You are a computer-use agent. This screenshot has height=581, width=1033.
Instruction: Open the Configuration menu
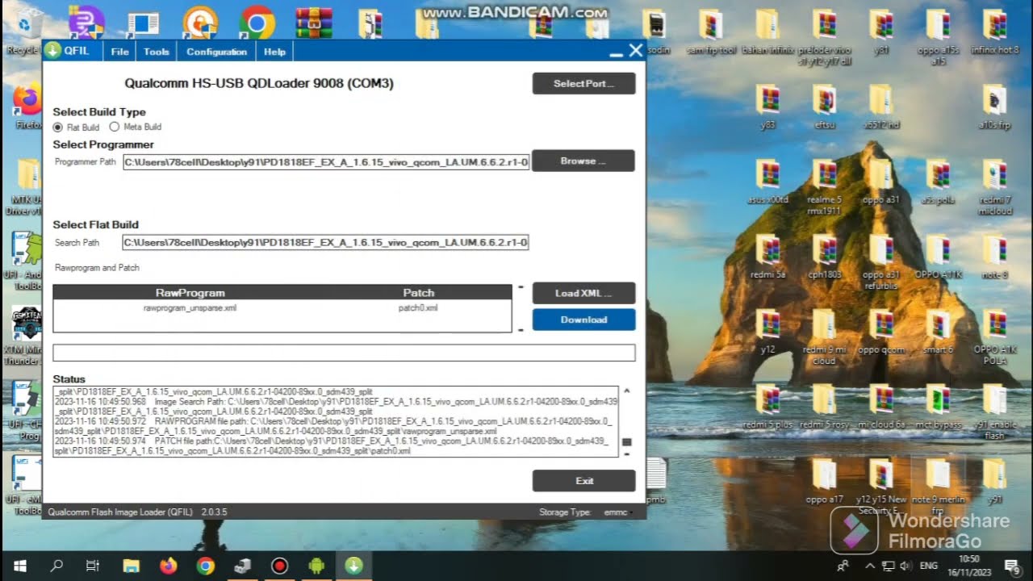tap(216, 52)
